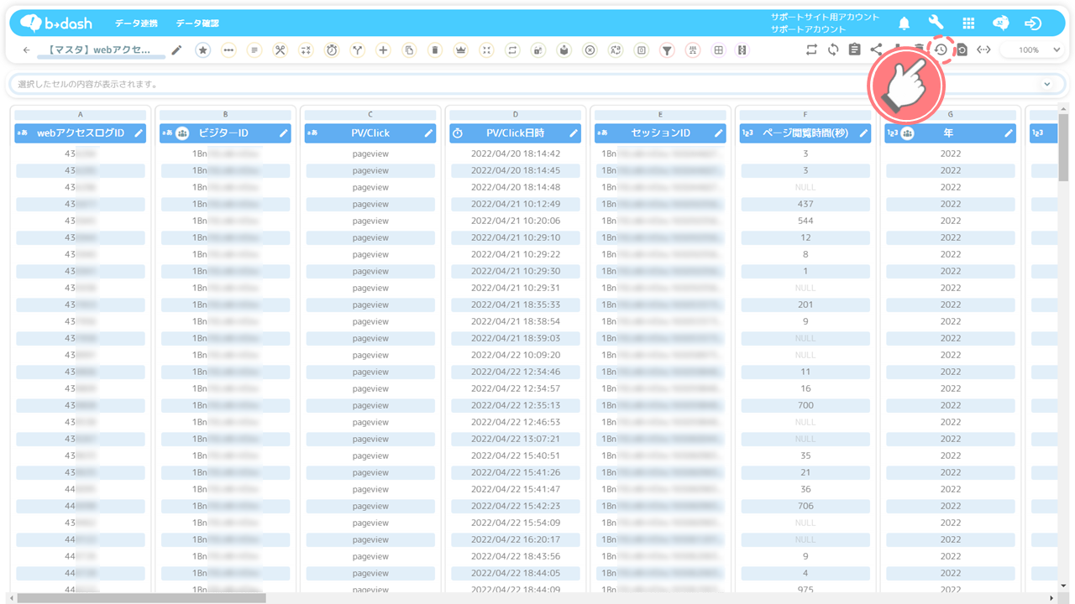1075x604 pixels.
Task: Click the cell 2022/04/20 18:14:42
Action: [x=515, y=154]
